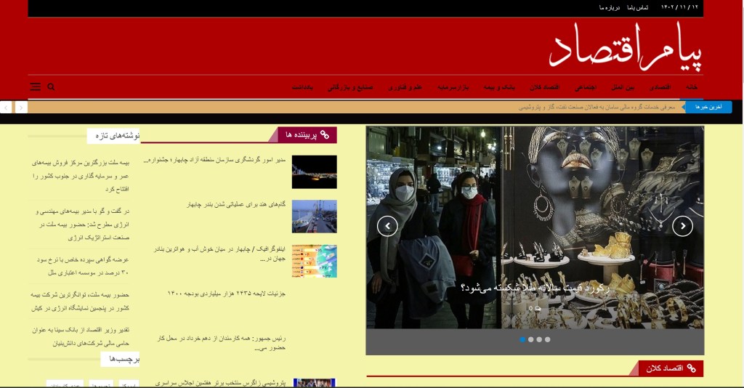Open the Chabahar port article thumbnail
Screen dimensions: 744x388
point(314,216)
